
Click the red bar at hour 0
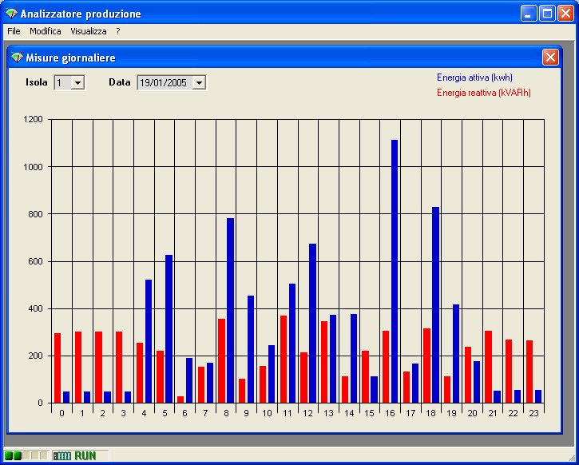58,368
